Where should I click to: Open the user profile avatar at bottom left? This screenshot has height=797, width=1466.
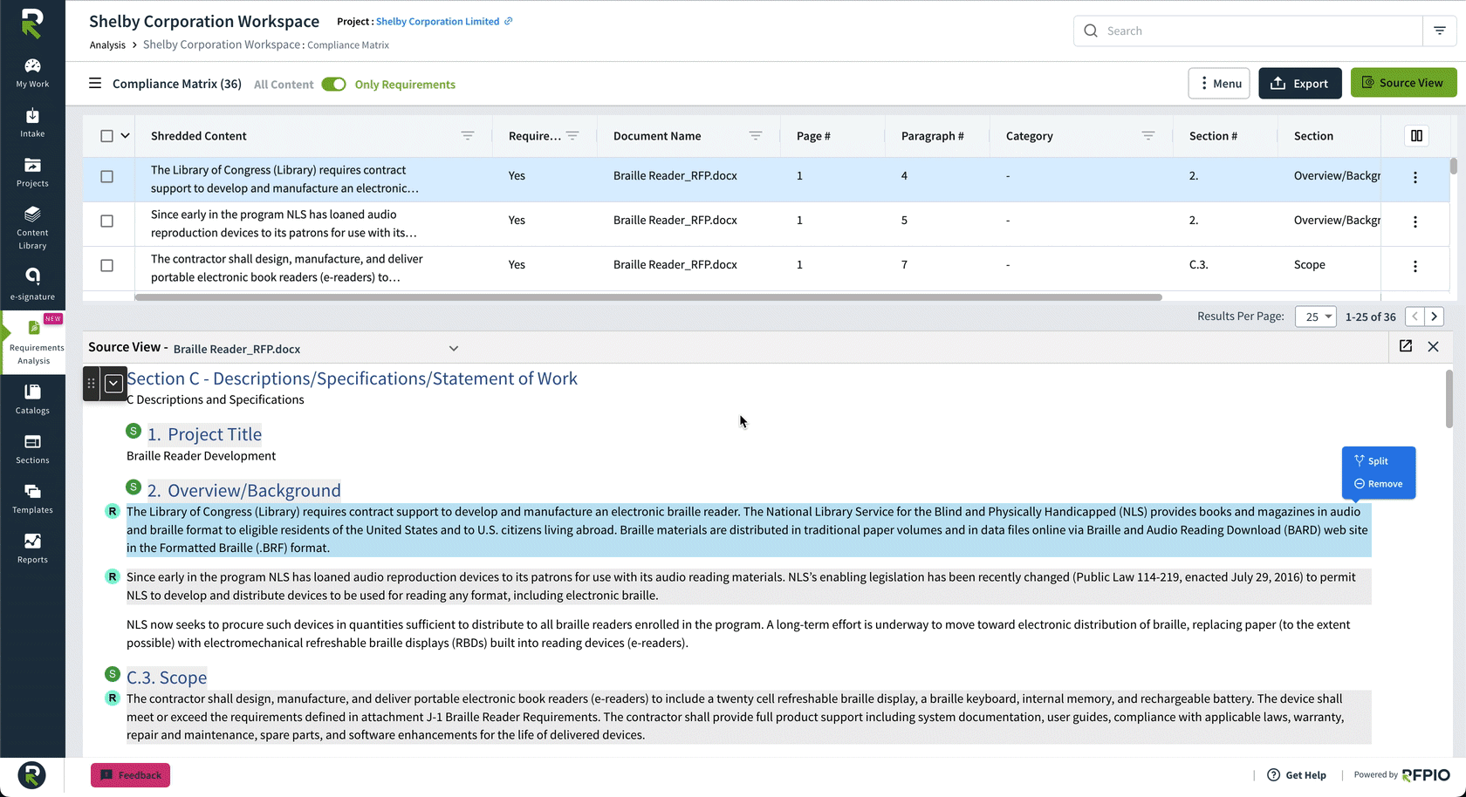coord(31,775)
